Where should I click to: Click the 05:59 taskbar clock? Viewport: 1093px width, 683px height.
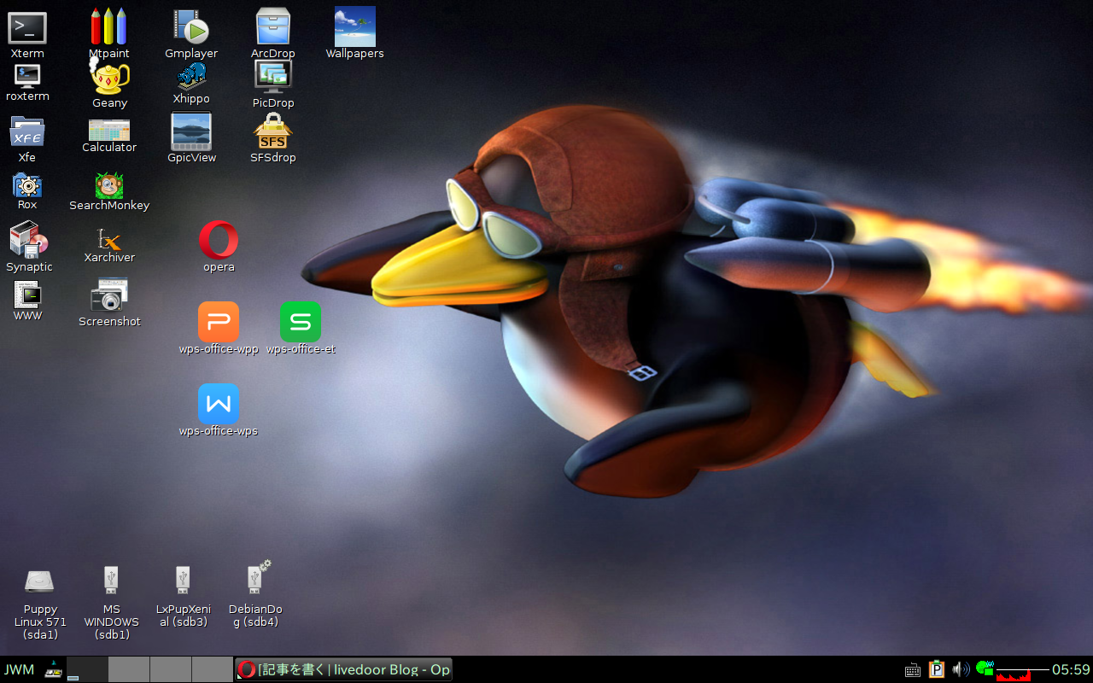click(x=1071, y=669)
